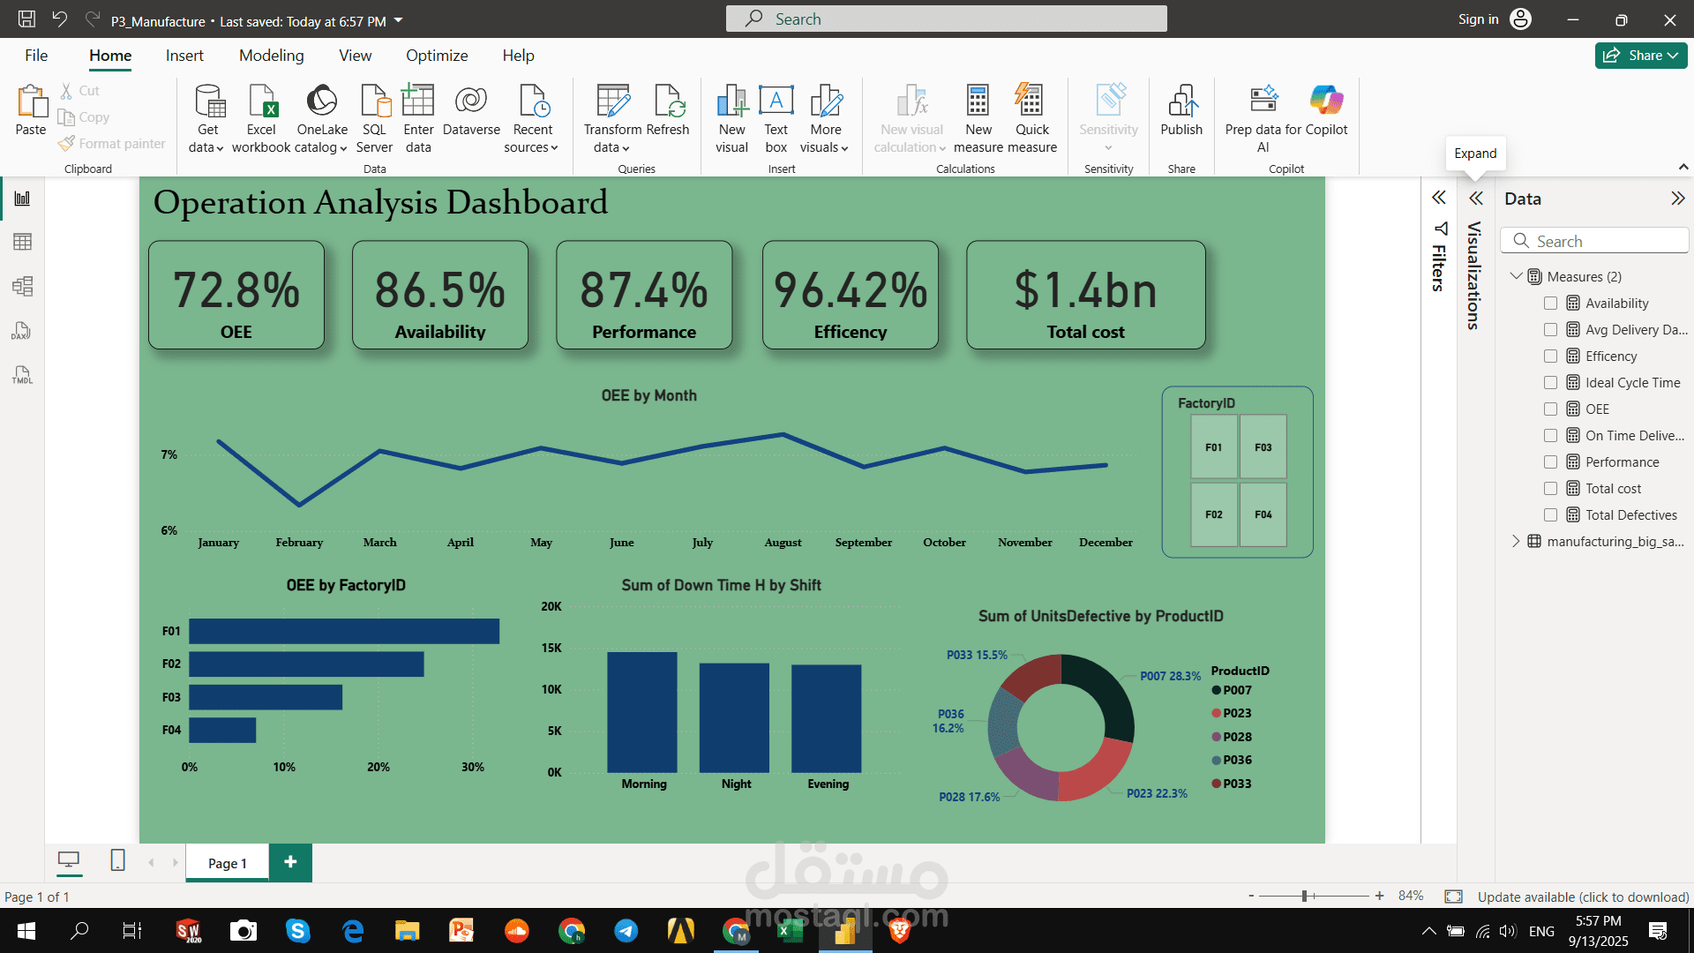
Task: Add a new page with plus button
Action: click(290, 862)
